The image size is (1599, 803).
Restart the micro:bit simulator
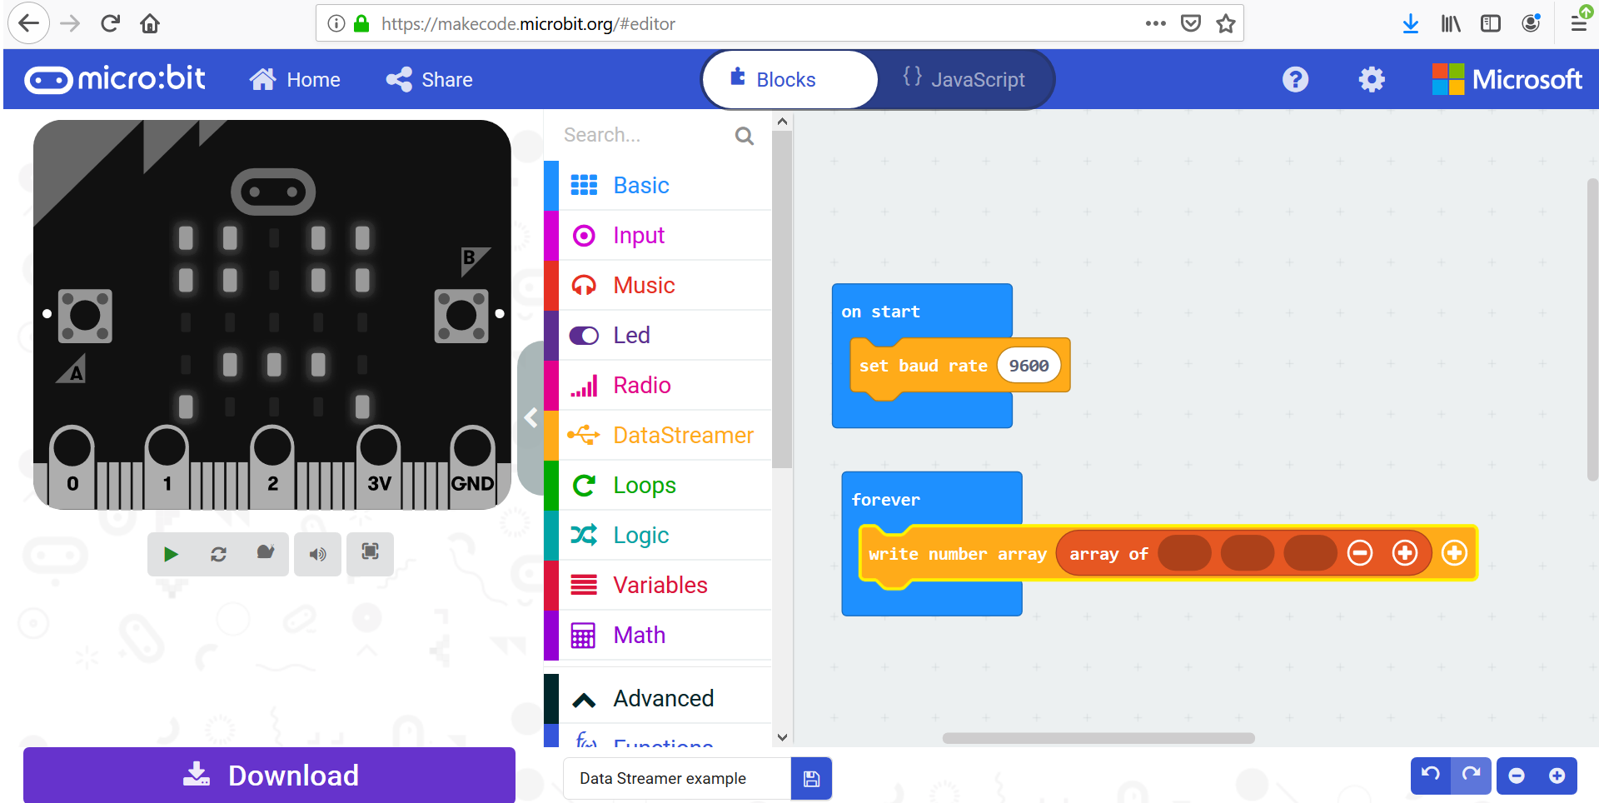[x=218, y=554]
